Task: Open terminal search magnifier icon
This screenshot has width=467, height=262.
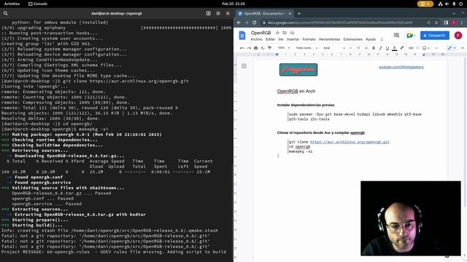Action: click(5, 13)
